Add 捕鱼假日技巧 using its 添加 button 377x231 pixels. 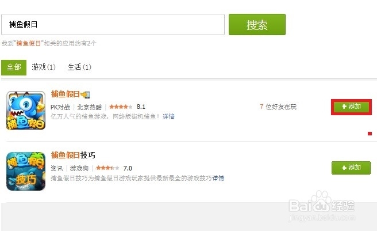[x=351, y=168]
